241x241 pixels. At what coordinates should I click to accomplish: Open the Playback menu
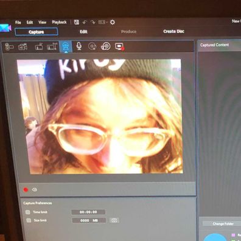point(59,22)
